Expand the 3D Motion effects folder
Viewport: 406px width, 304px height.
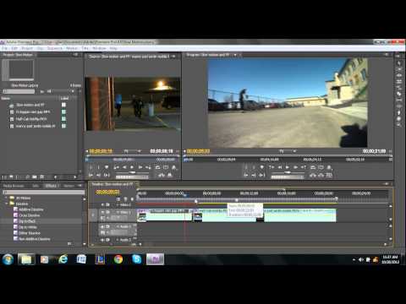[x=7, y=198]
